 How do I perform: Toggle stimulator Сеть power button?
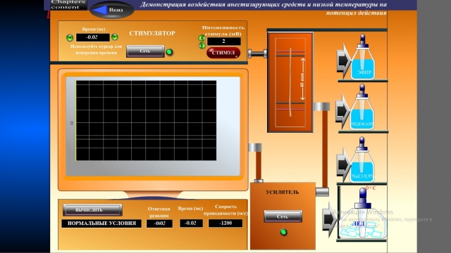click(x=145, y=51)
